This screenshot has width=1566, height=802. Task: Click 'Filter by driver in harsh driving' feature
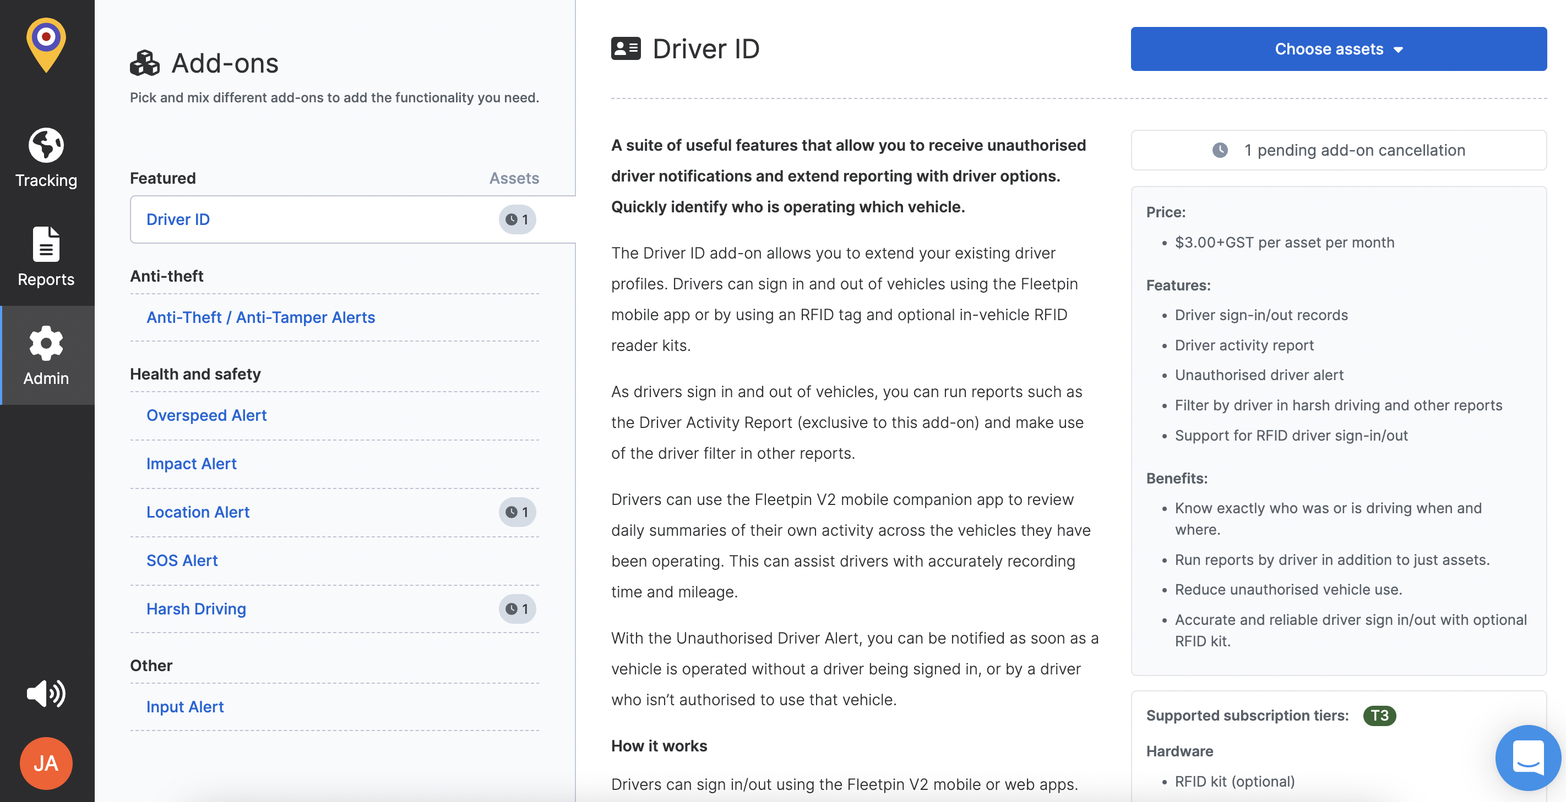1339,405
